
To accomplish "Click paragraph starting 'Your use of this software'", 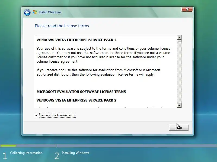I will 103,55.
